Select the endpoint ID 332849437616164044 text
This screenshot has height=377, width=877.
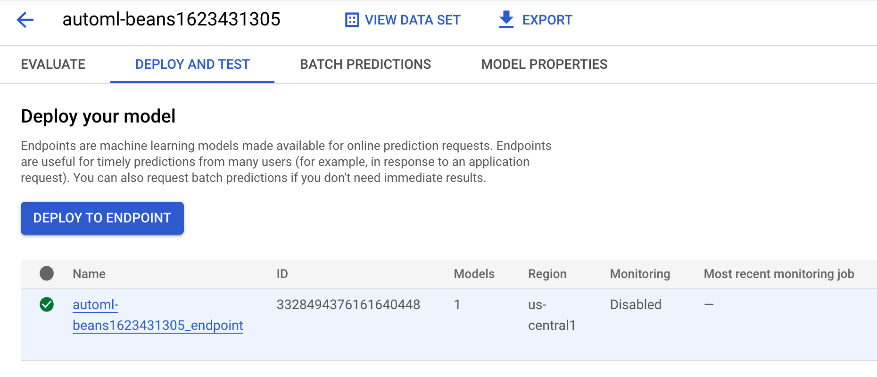(x=349, y=304)
